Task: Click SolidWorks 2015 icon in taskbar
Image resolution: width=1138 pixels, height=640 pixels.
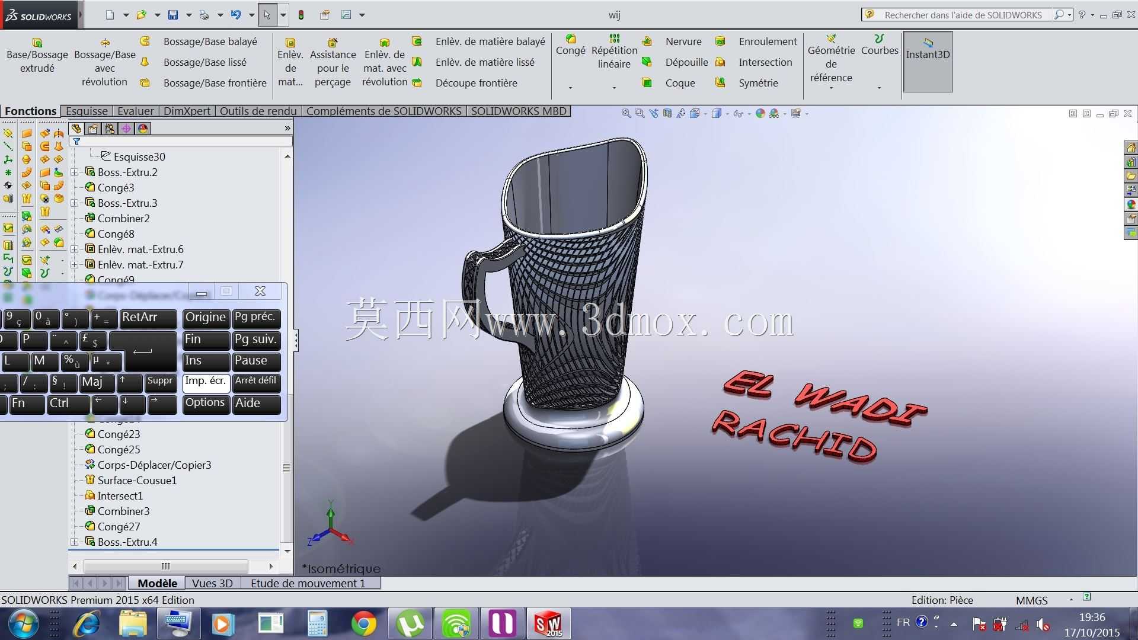Action: click(549, 623)
